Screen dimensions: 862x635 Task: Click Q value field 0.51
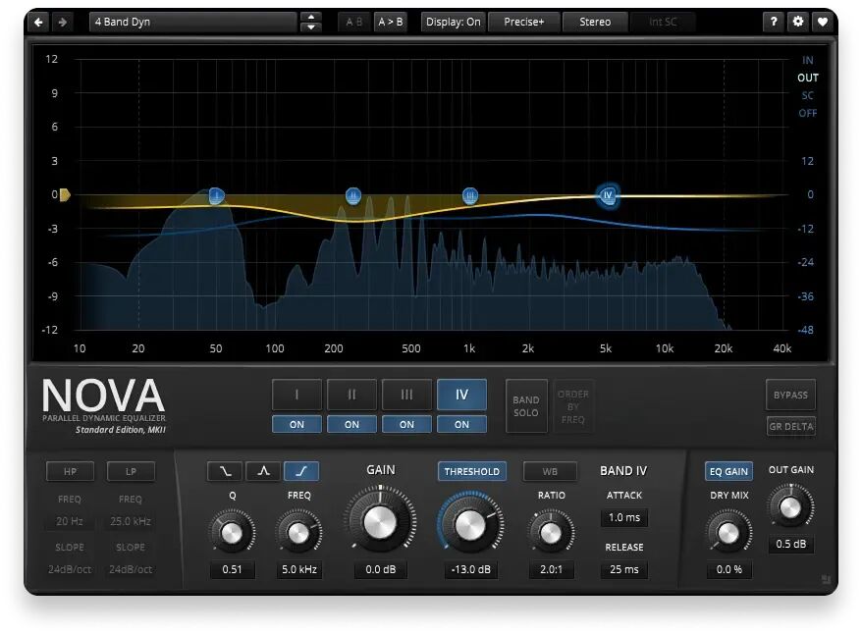232,569
